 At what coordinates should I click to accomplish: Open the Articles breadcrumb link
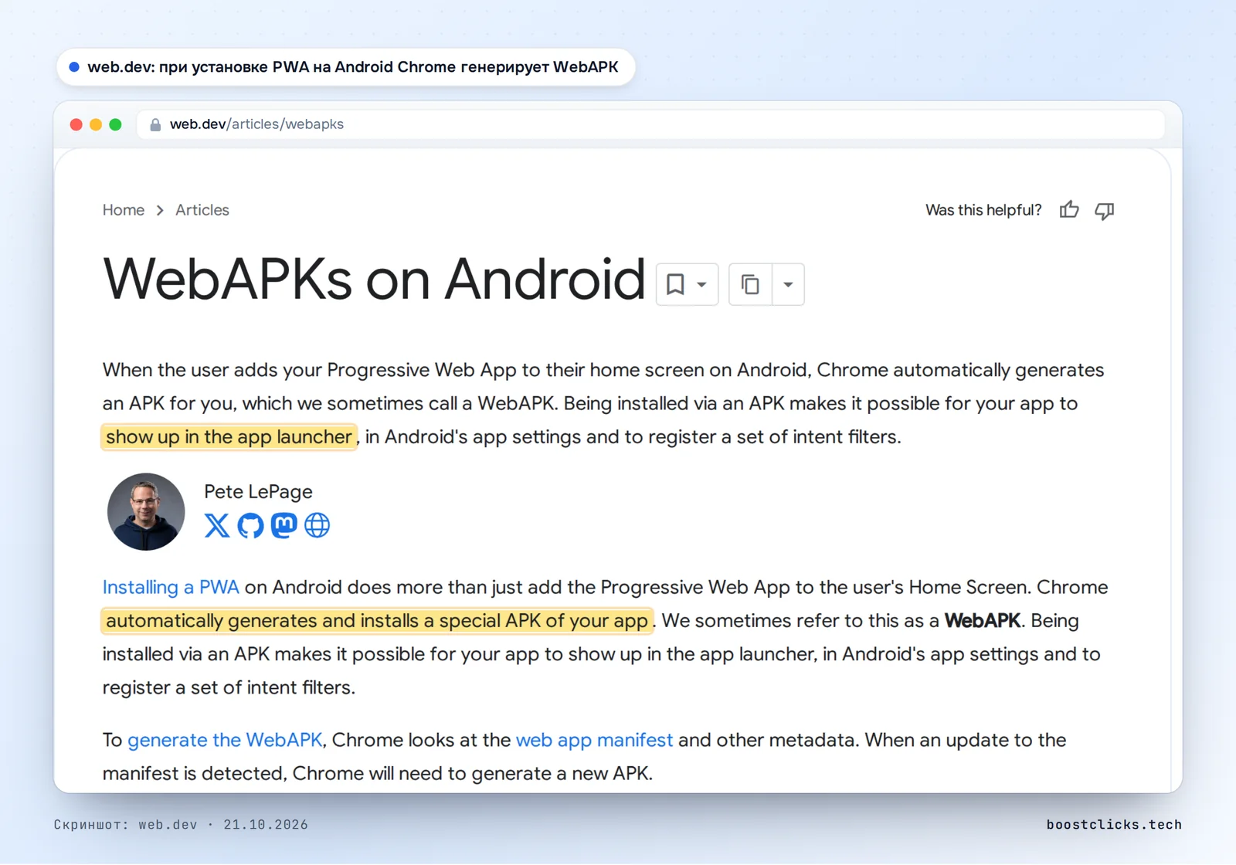click(x=202, y=210)
